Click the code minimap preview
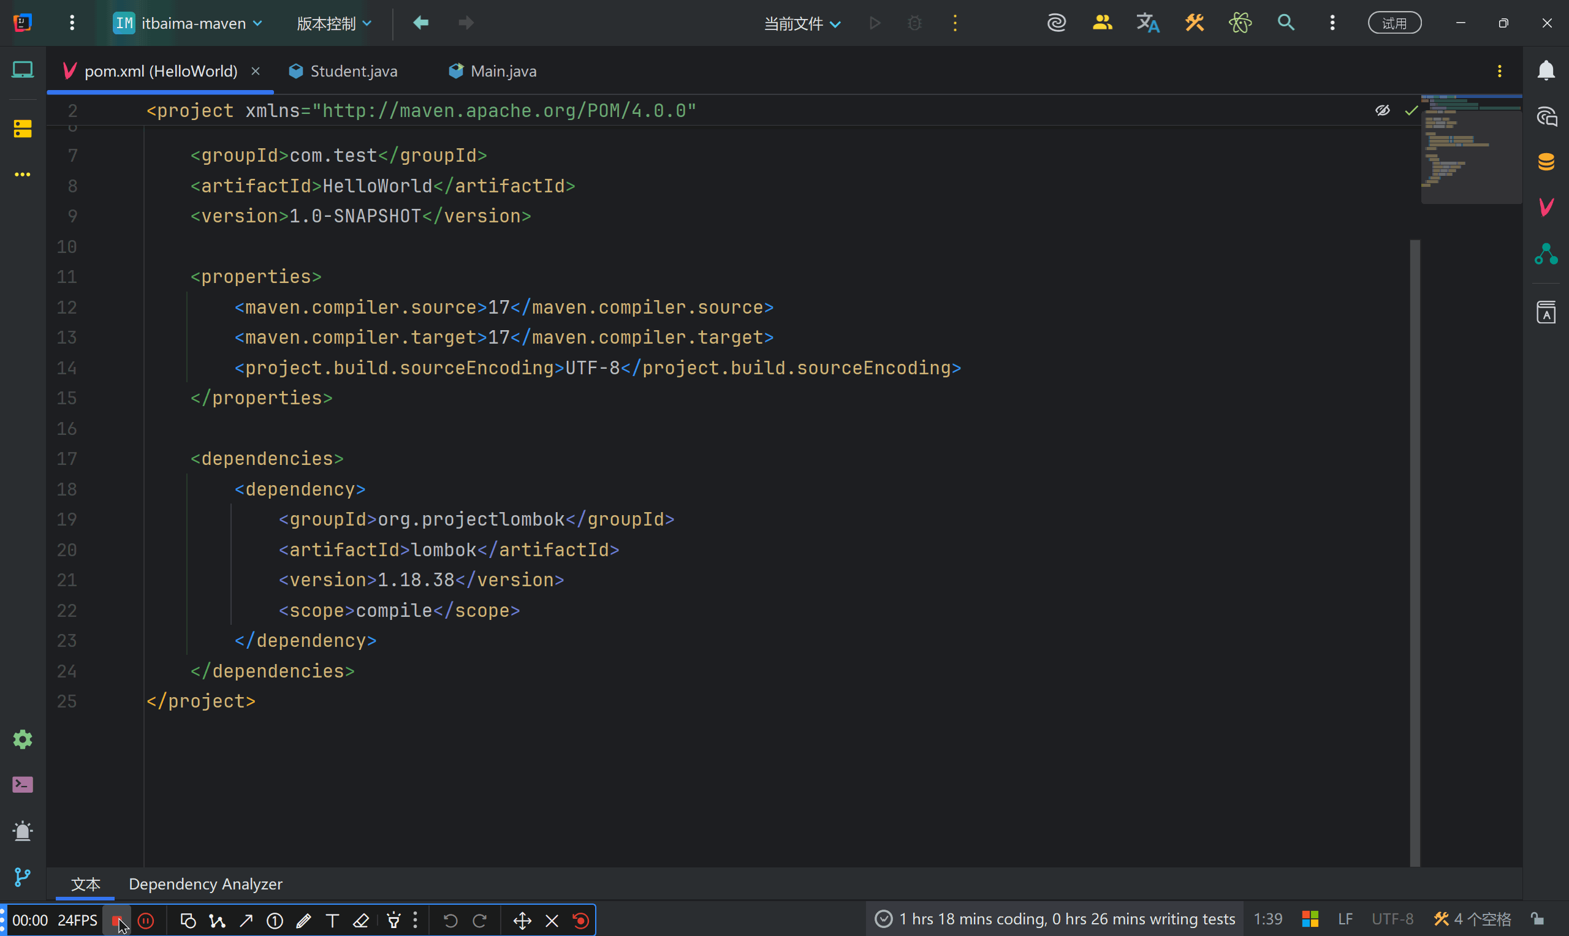Image resolution: width=1569 pixels, height=936 pixels. pyautogui.click(x=1470, y=149)
